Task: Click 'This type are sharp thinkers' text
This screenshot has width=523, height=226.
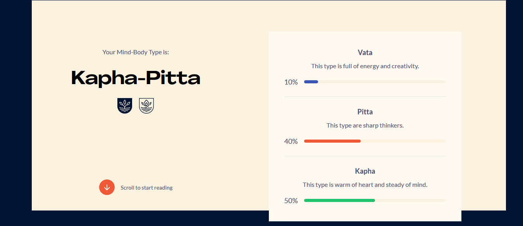Action: click(365, 126)
